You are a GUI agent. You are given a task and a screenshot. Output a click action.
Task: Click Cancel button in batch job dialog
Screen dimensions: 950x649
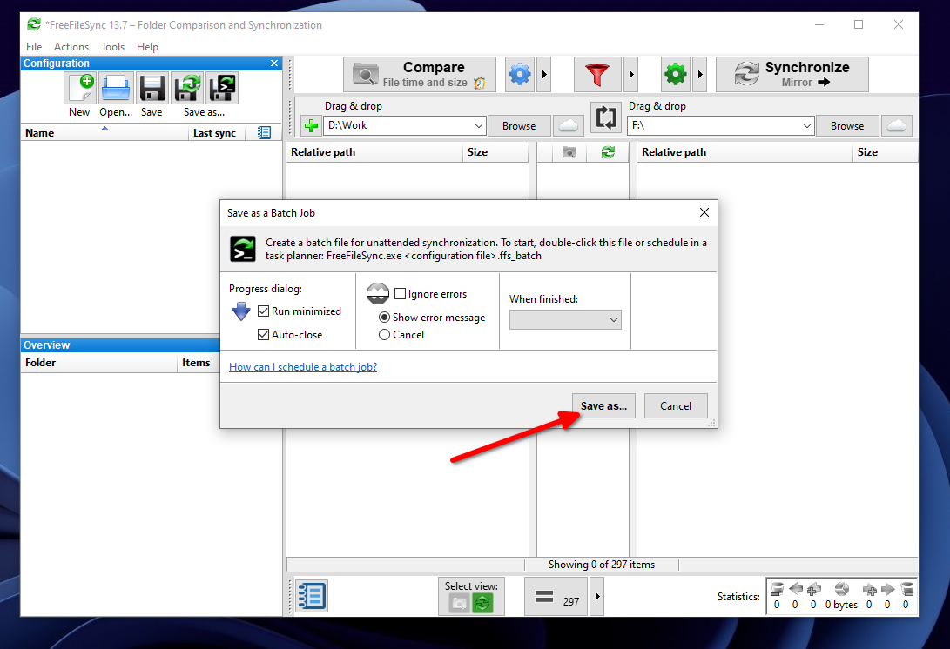676,405
